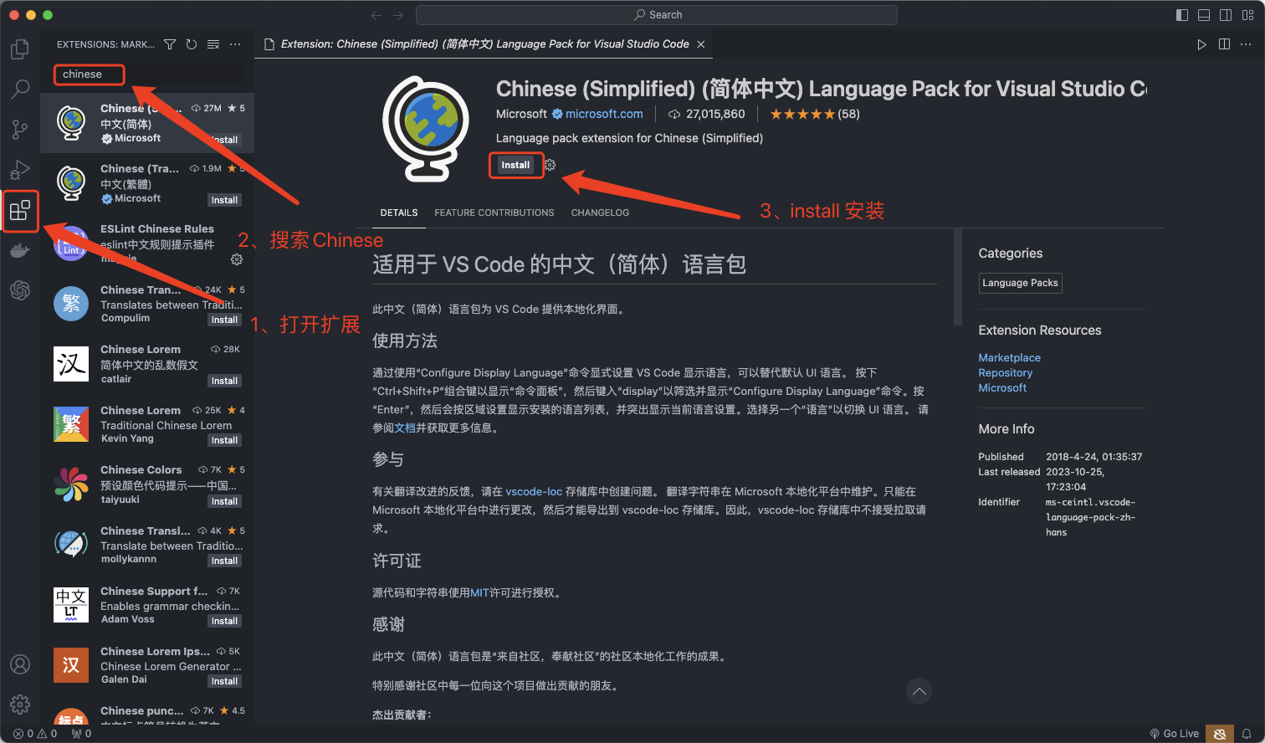Image resolution: width=1265 pixels, height=743 pixels.
Task: Open the Repository resource link
Action: tap(1006, 372)
